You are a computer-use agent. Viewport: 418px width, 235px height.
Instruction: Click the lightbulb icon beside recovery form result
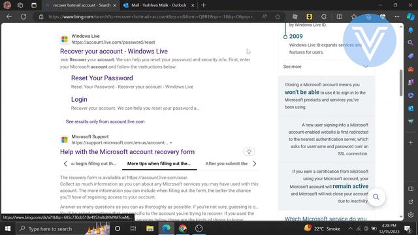[249, 151]
